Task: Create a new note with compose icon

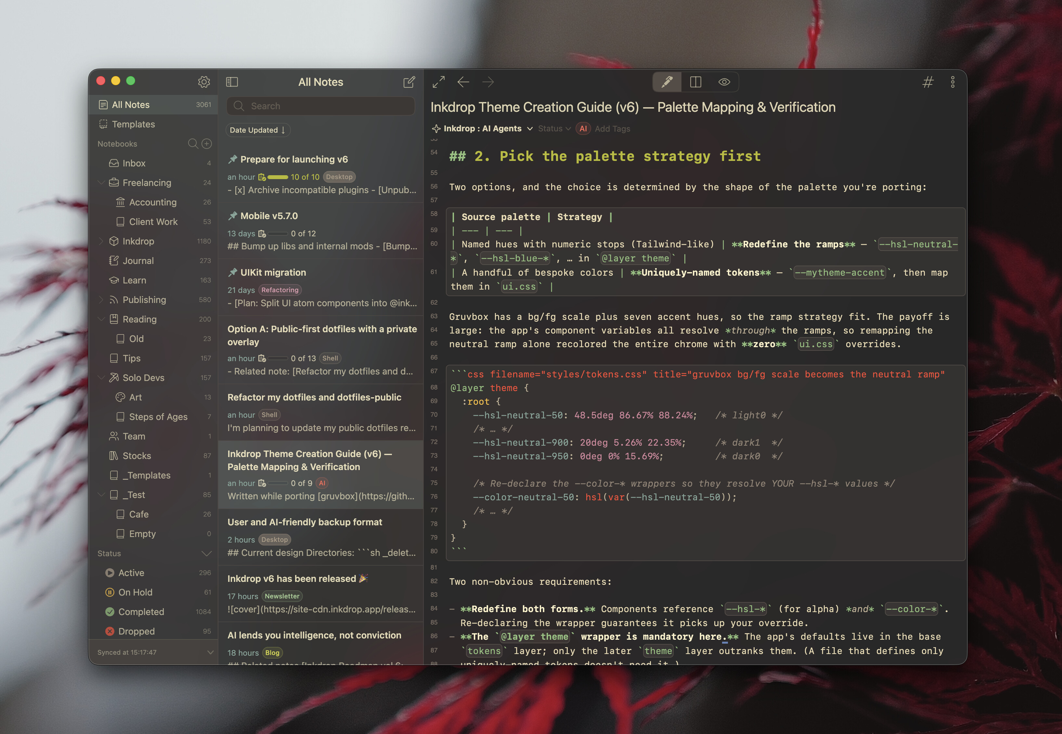Action: point(409,82)
